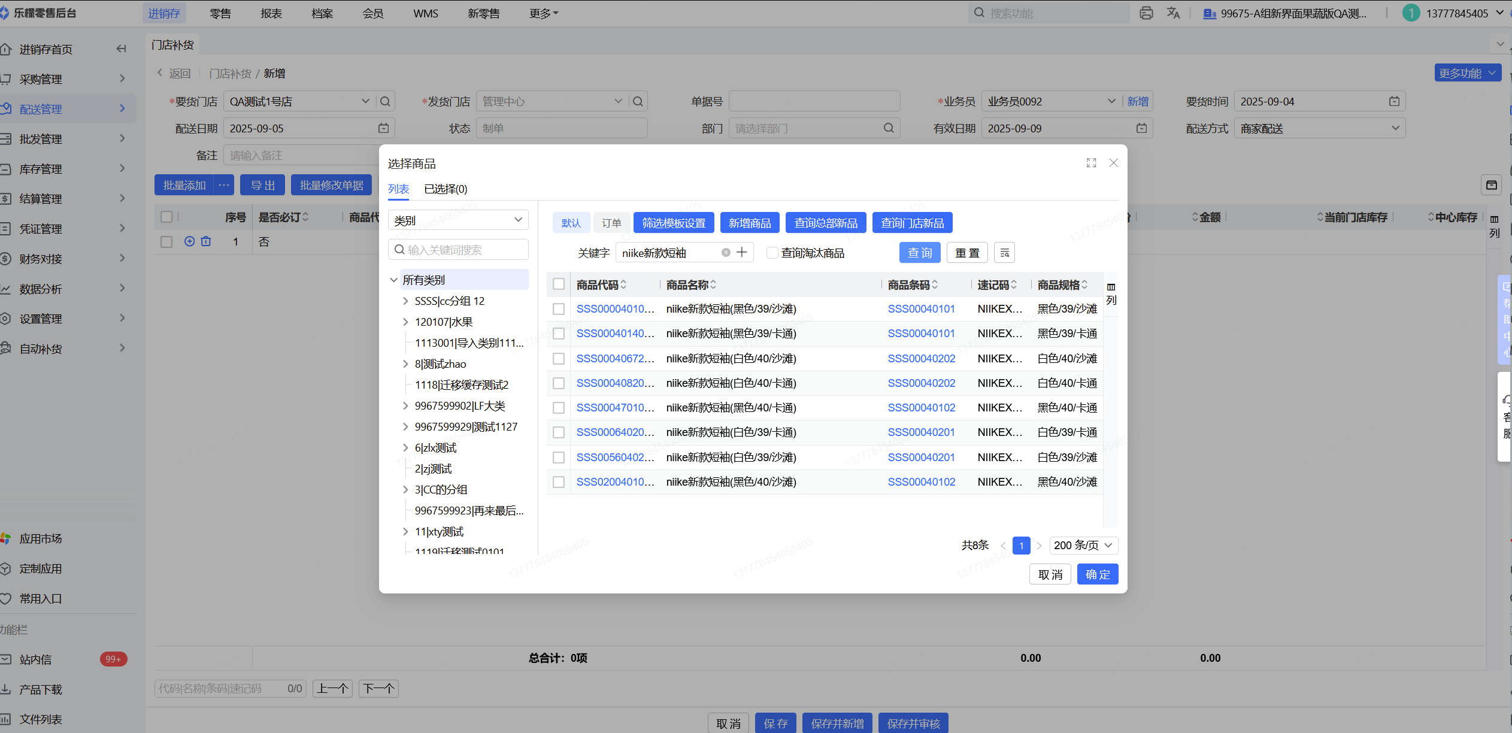Image resolution: width=1512 pixels, height=733 pixels.
Task: Open the 类别 dropdown
Action: pos(458,220)
